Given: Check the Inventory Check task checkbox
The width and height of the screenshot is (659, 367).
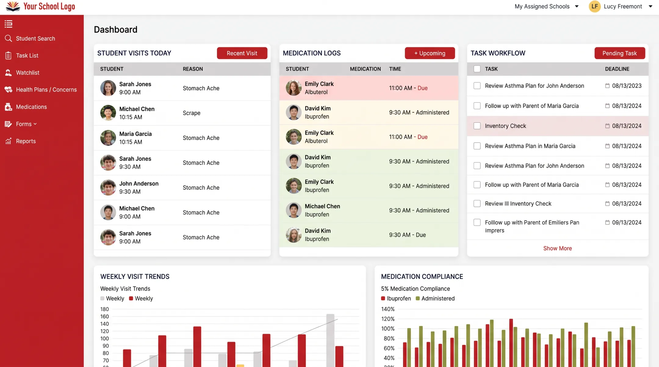Looking at the screenshot, I should click(x=477, y=126).
